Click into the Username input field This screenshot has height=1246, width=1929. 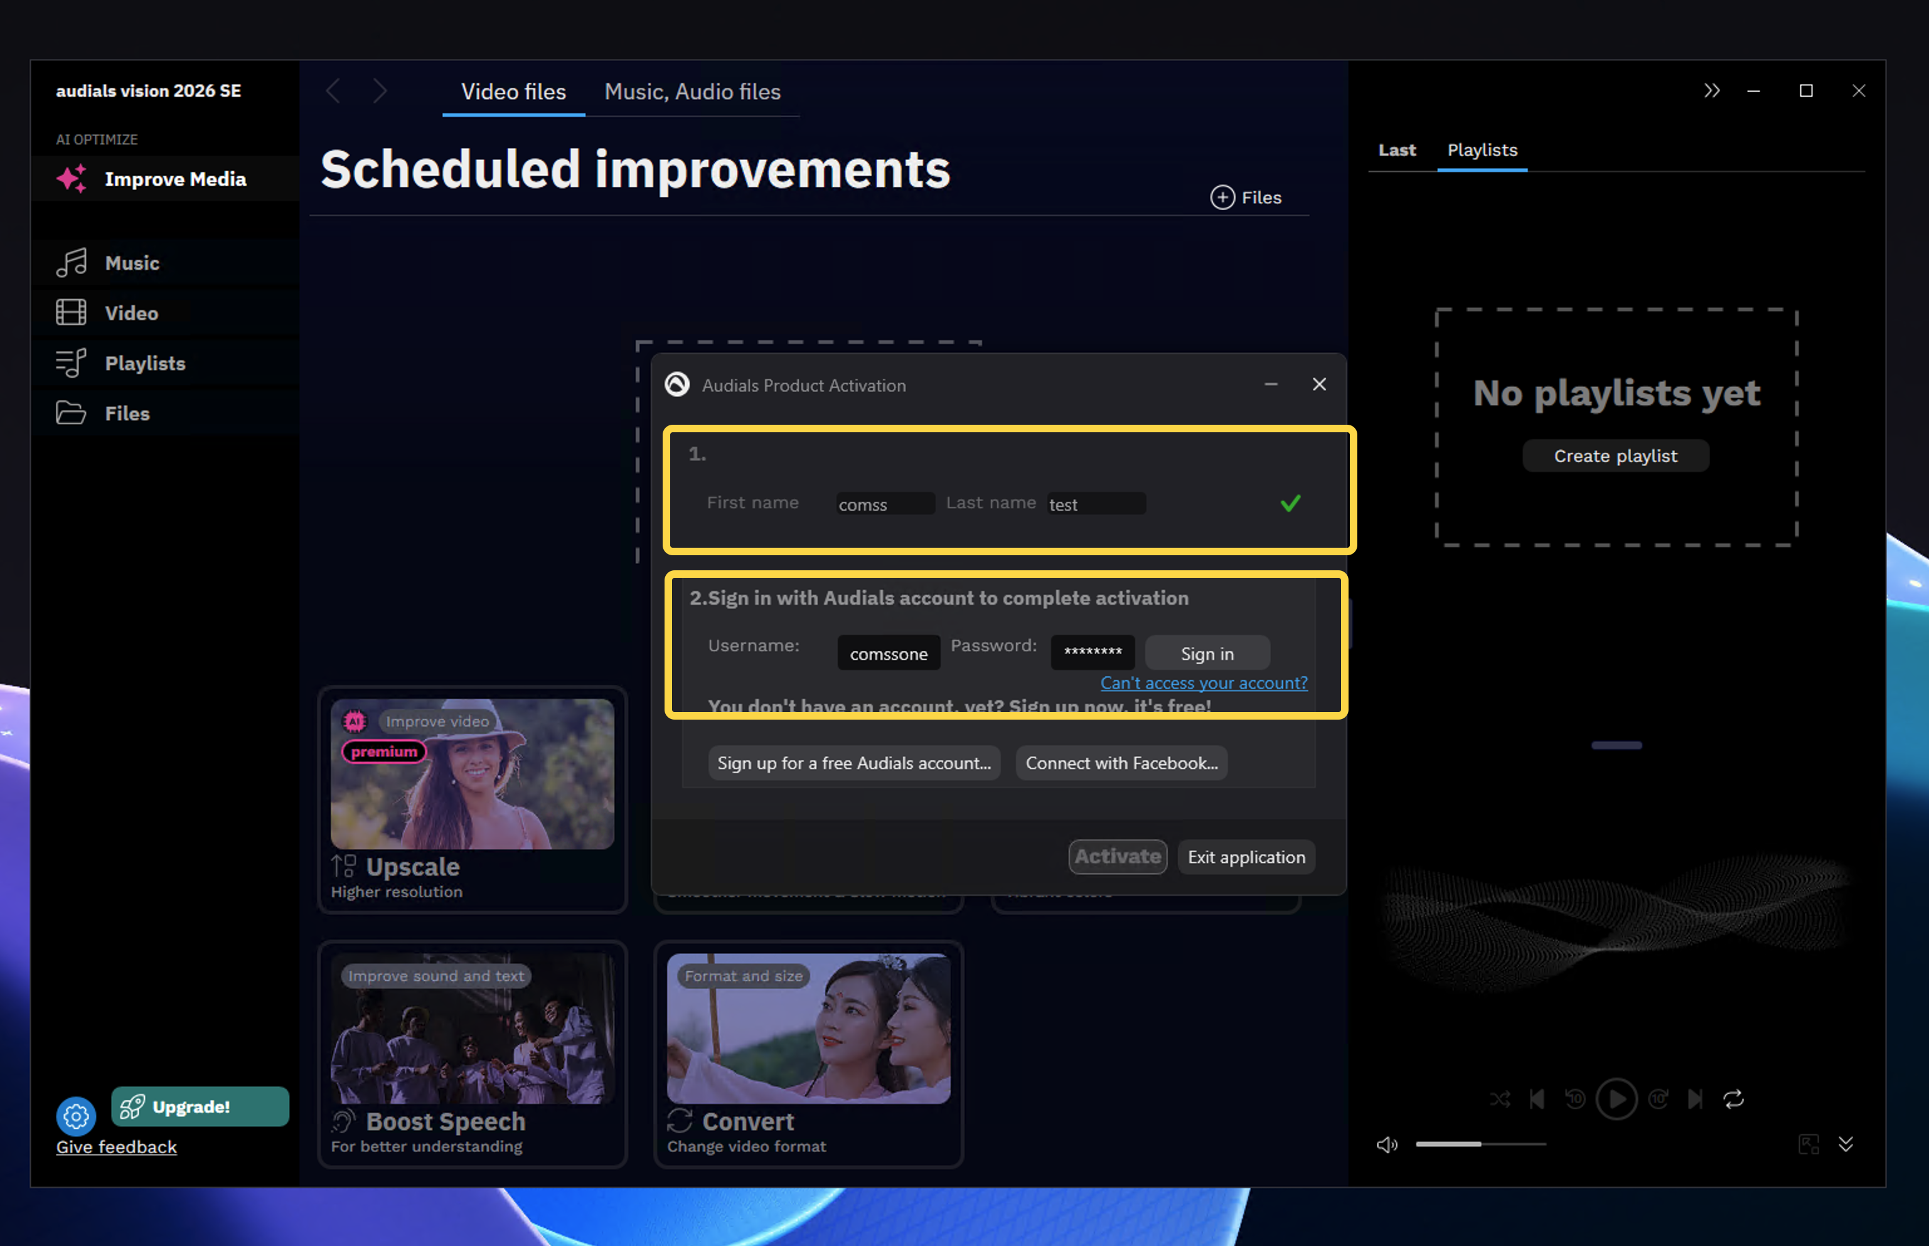[889, 653]
